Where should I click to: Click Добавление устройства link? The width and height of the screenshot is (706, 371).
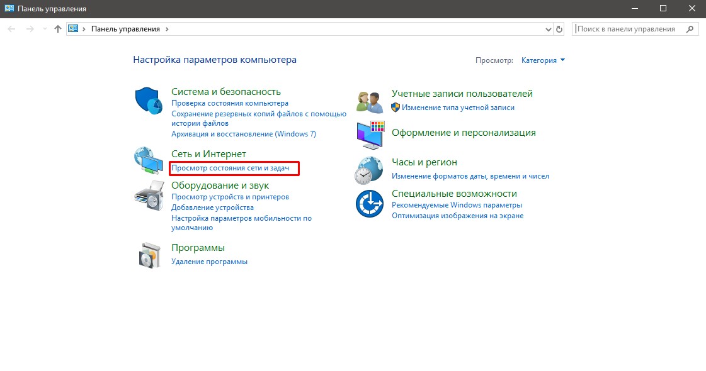point(212,208)
